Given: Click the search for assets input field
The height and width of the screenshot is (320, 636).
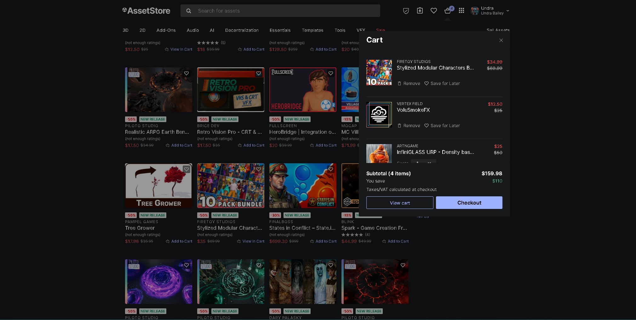Looking at the screenshot, I should 280,11.
